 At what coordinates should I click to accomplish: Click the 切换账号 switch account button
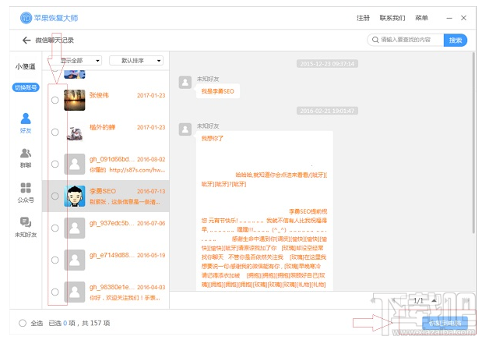(x=26, y=87)
